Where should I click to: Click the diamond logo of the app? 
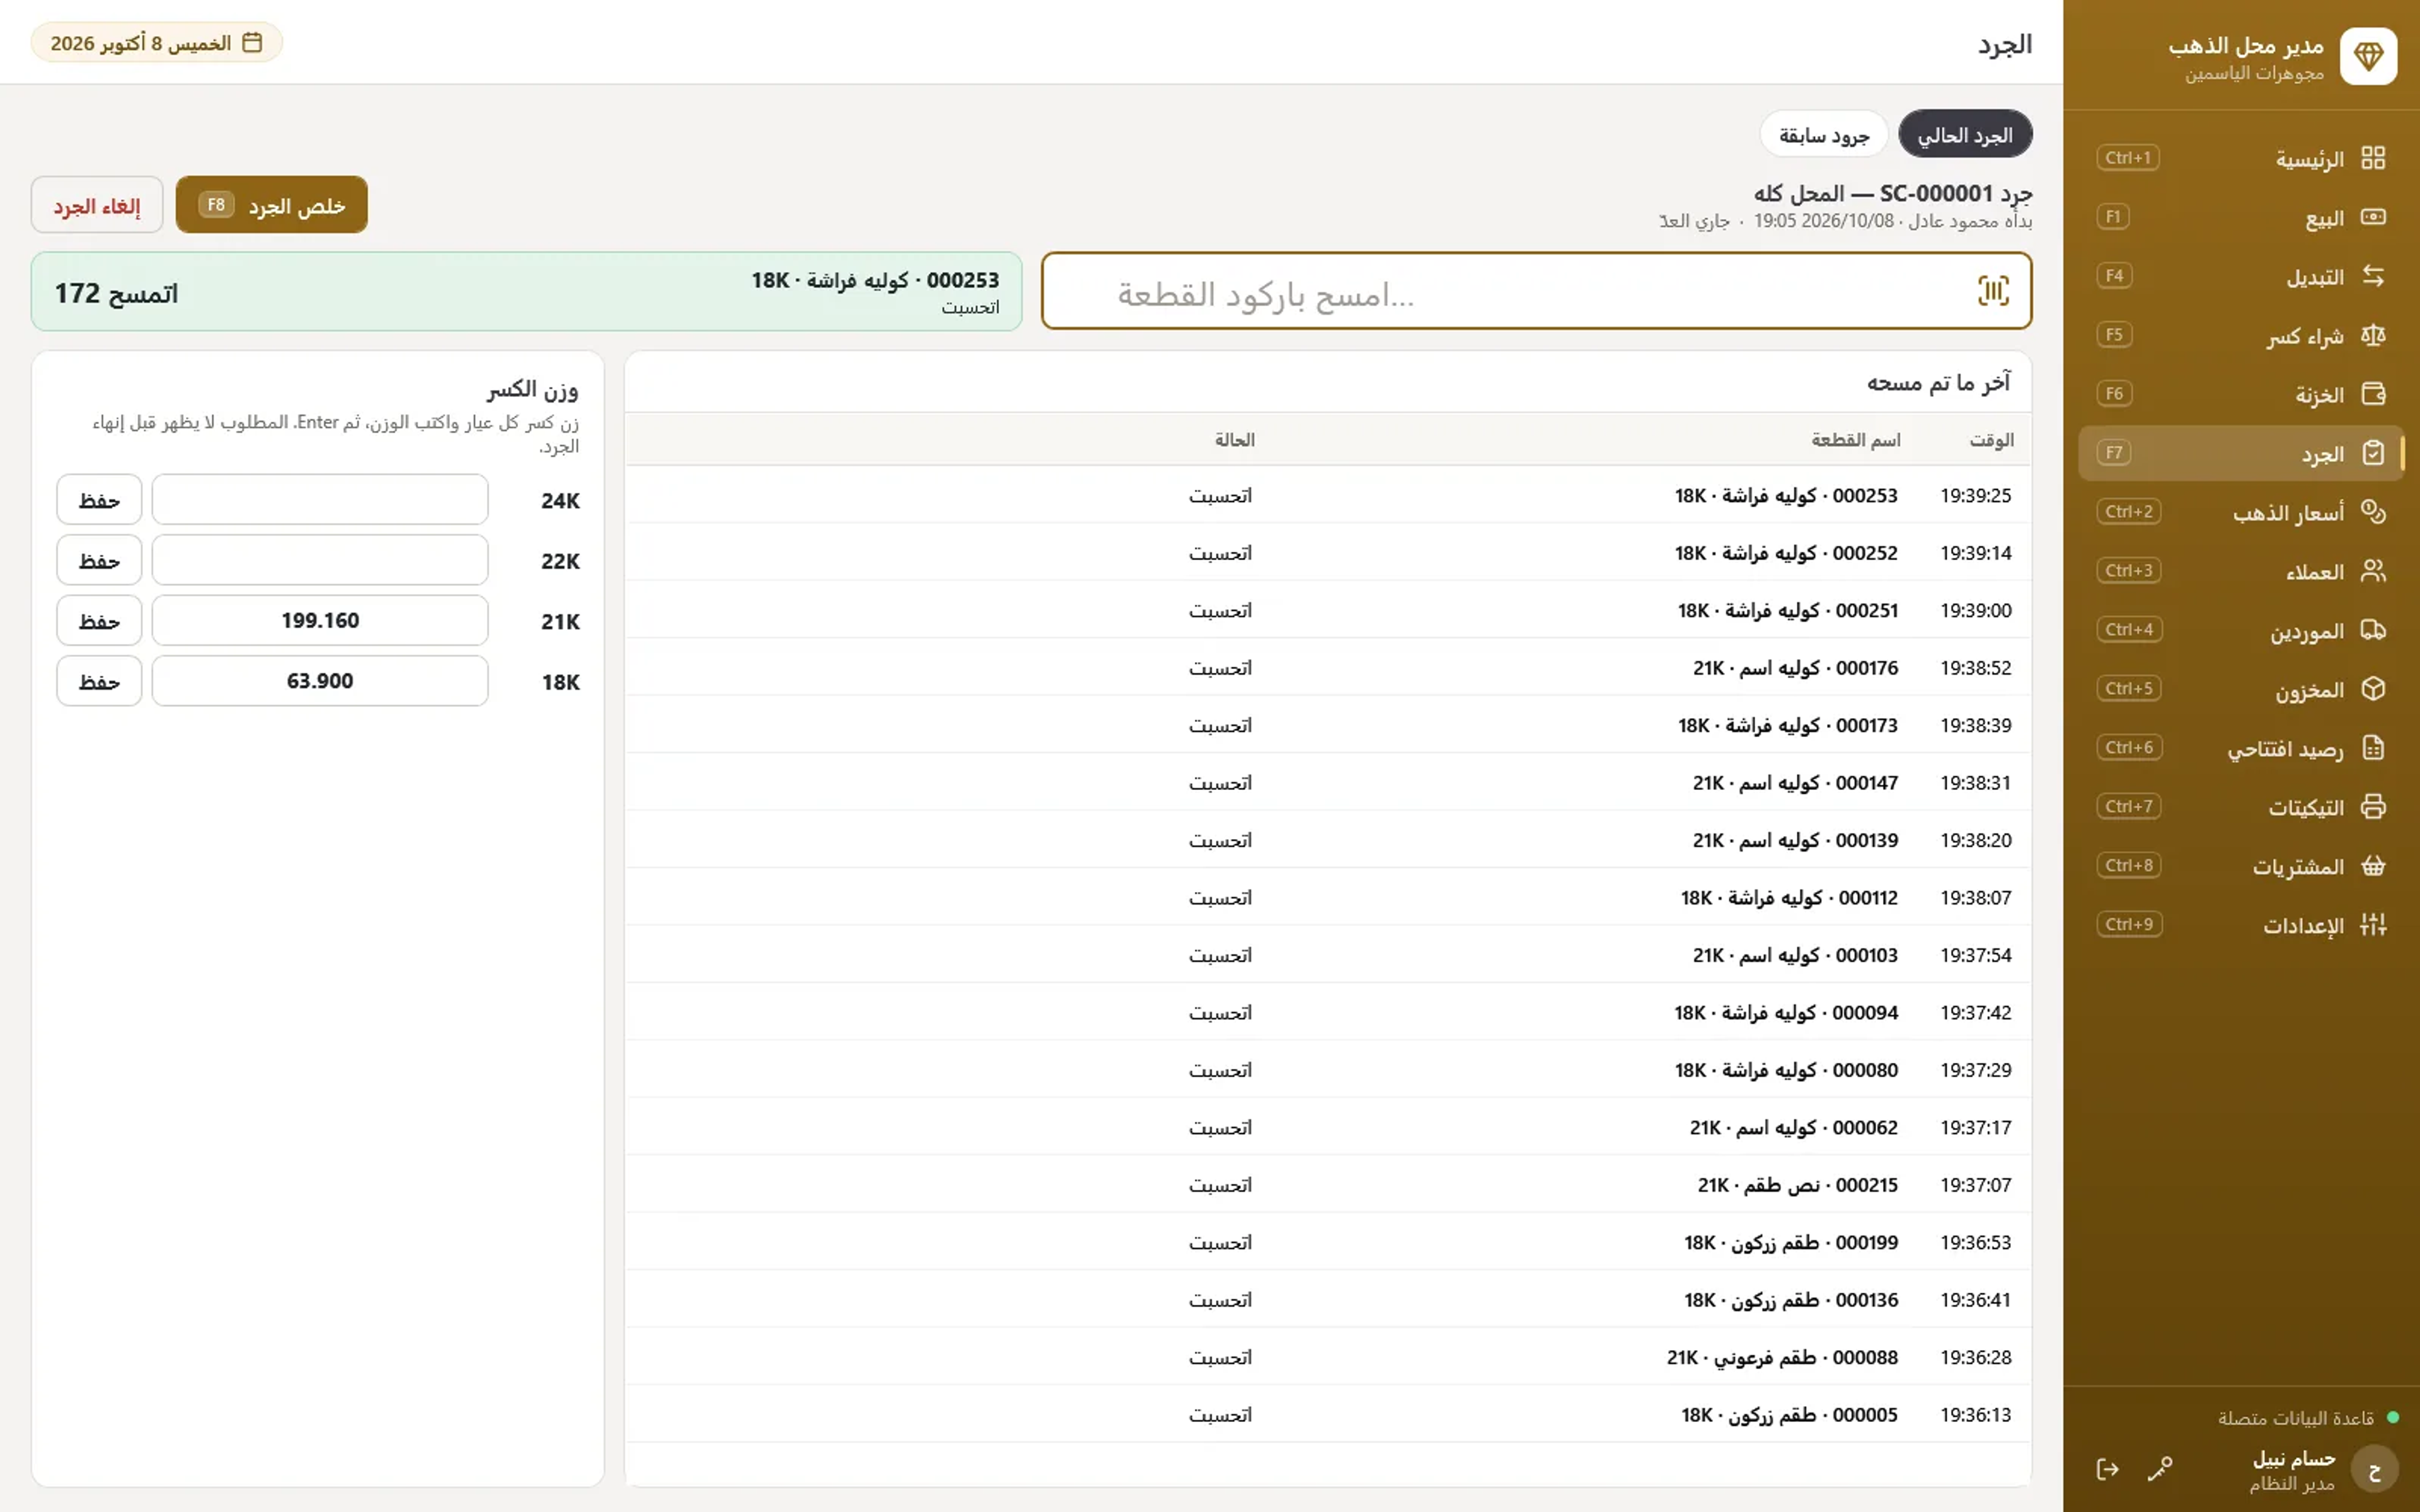click(2367, 57)
